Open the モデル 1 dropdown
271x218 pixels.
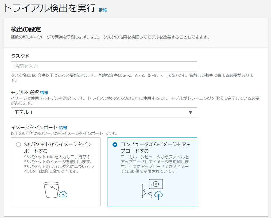(104, 112)
